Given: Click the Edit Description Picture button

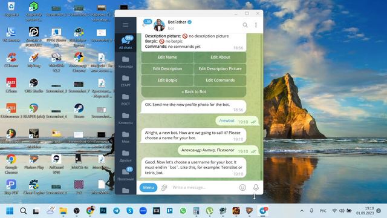Looking at the screenshot, I should coord(220,68).
